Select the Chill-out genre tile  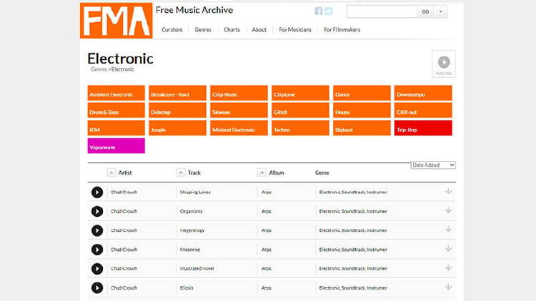423,111
